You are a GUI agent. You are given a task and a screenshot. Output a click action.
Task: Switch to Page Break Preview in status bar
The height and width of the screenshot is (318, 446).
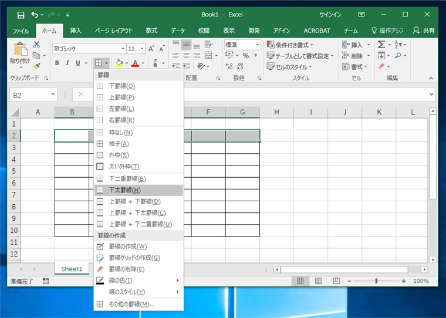coord(336,281)
